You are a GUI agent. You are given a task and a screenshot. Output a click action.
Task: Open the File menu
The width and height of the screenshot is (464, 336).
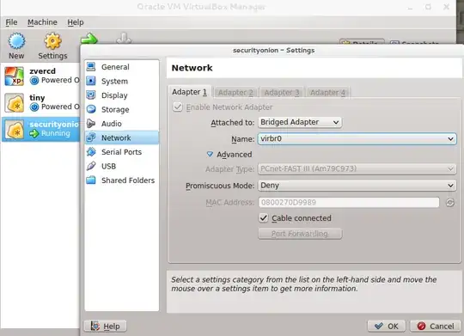tap(11, 22)
